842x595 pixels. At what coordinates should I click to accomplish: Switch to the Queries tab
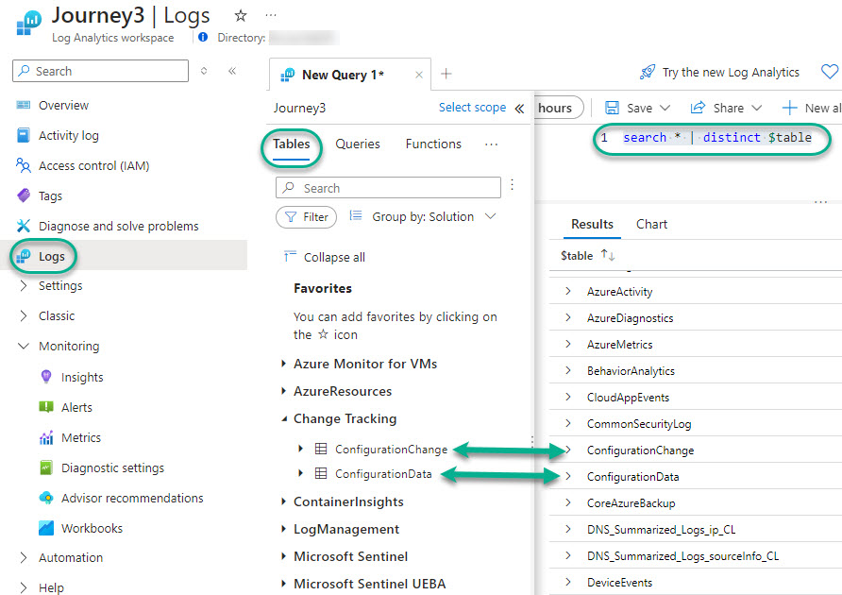[358, 144]
